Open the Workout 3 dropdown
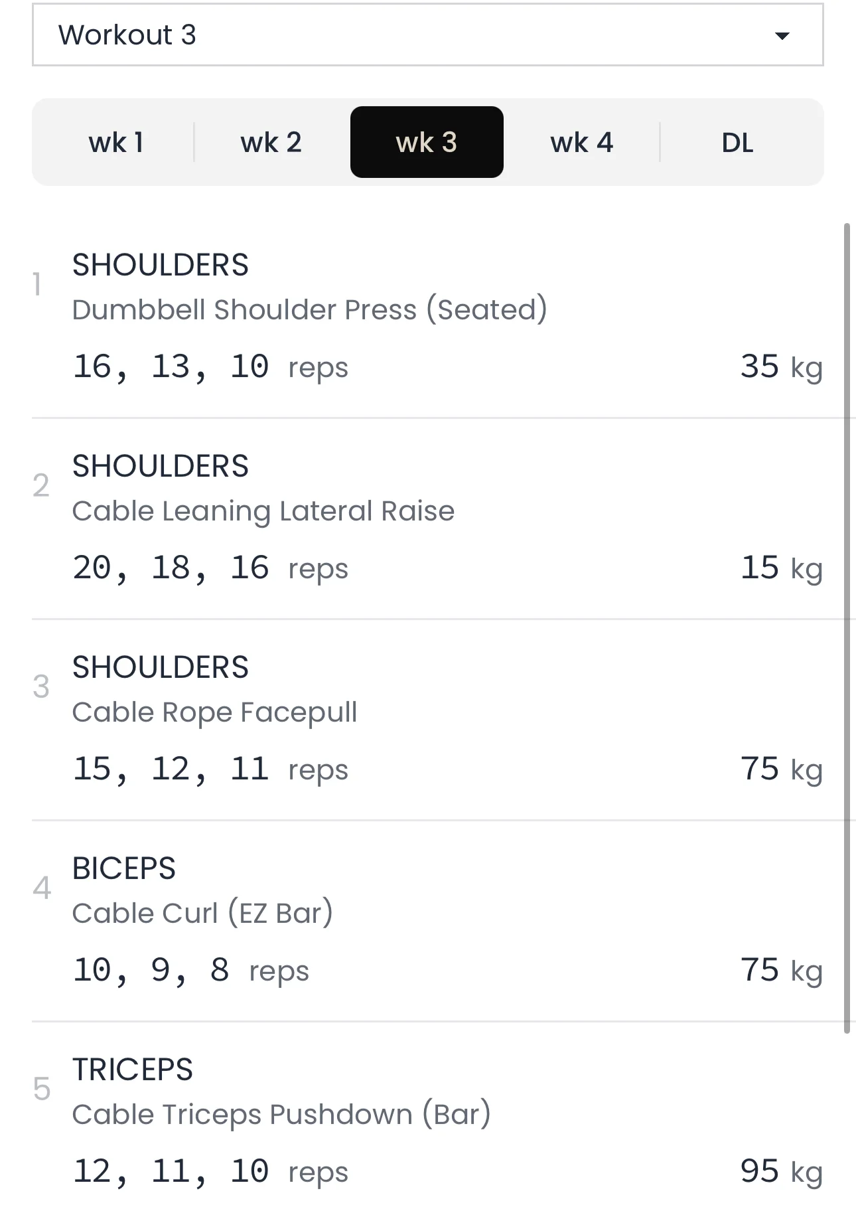 coord(427,35)
